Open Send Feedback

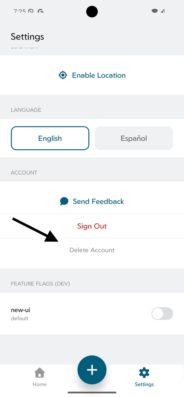92,201
